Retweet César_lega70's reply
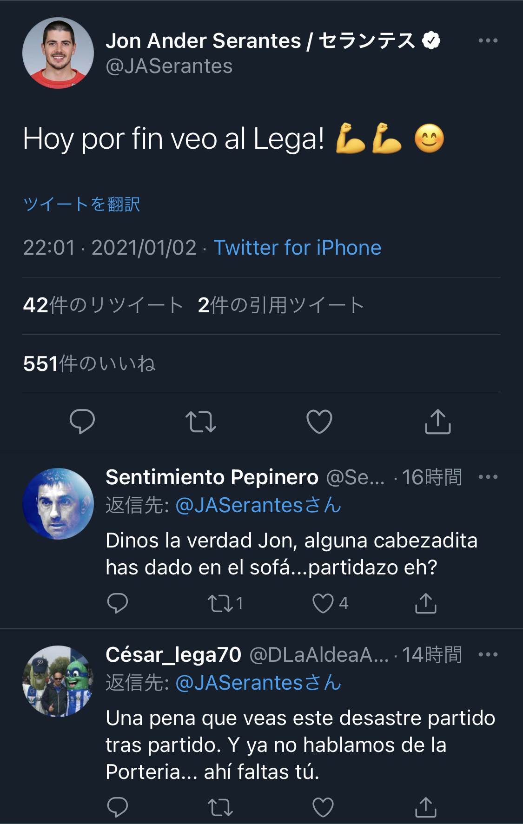 coord(220,807)
